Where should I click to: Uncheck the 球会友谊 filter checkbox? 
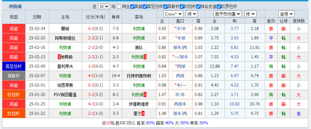click(x=198, y=6)
